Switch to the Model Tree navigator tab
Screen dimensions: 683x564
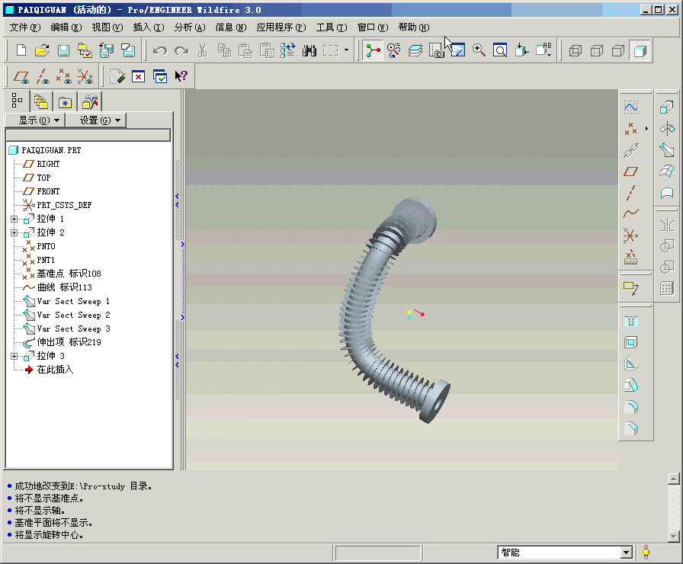[17, 101]
